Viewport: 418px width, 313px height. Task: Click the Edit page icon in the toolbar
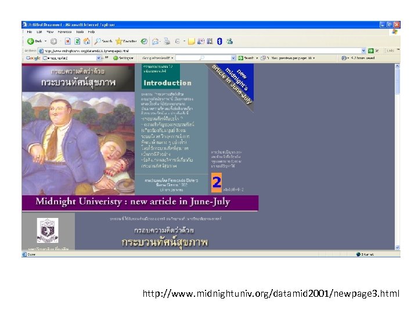(x=178, y=41)
